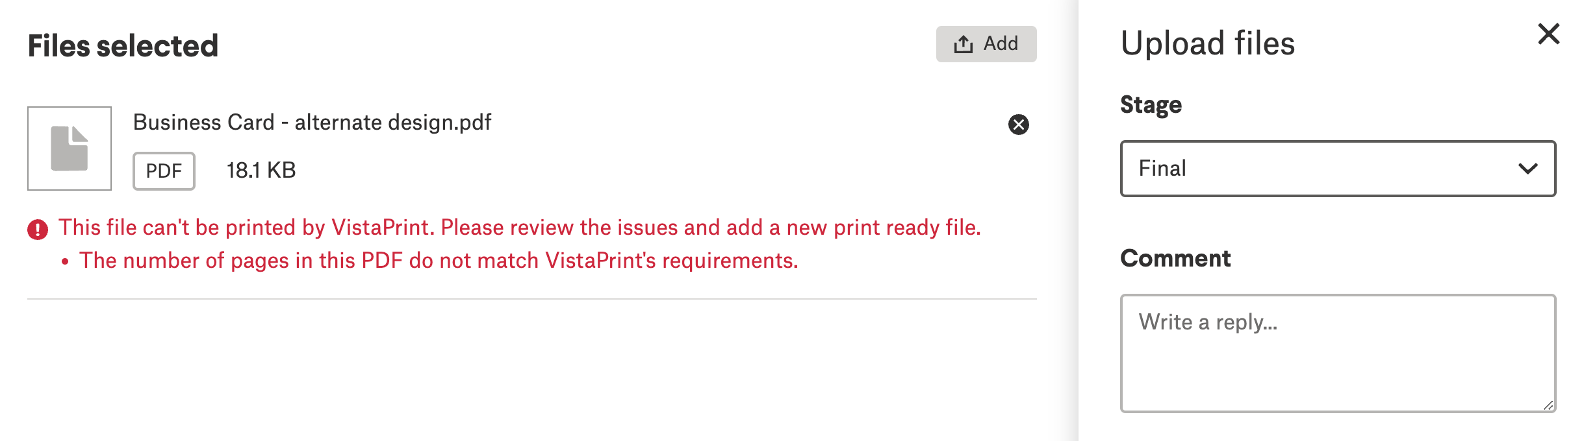1584x441 pixels.
Task: Click the divider line below the error
Action: [531, 299]
